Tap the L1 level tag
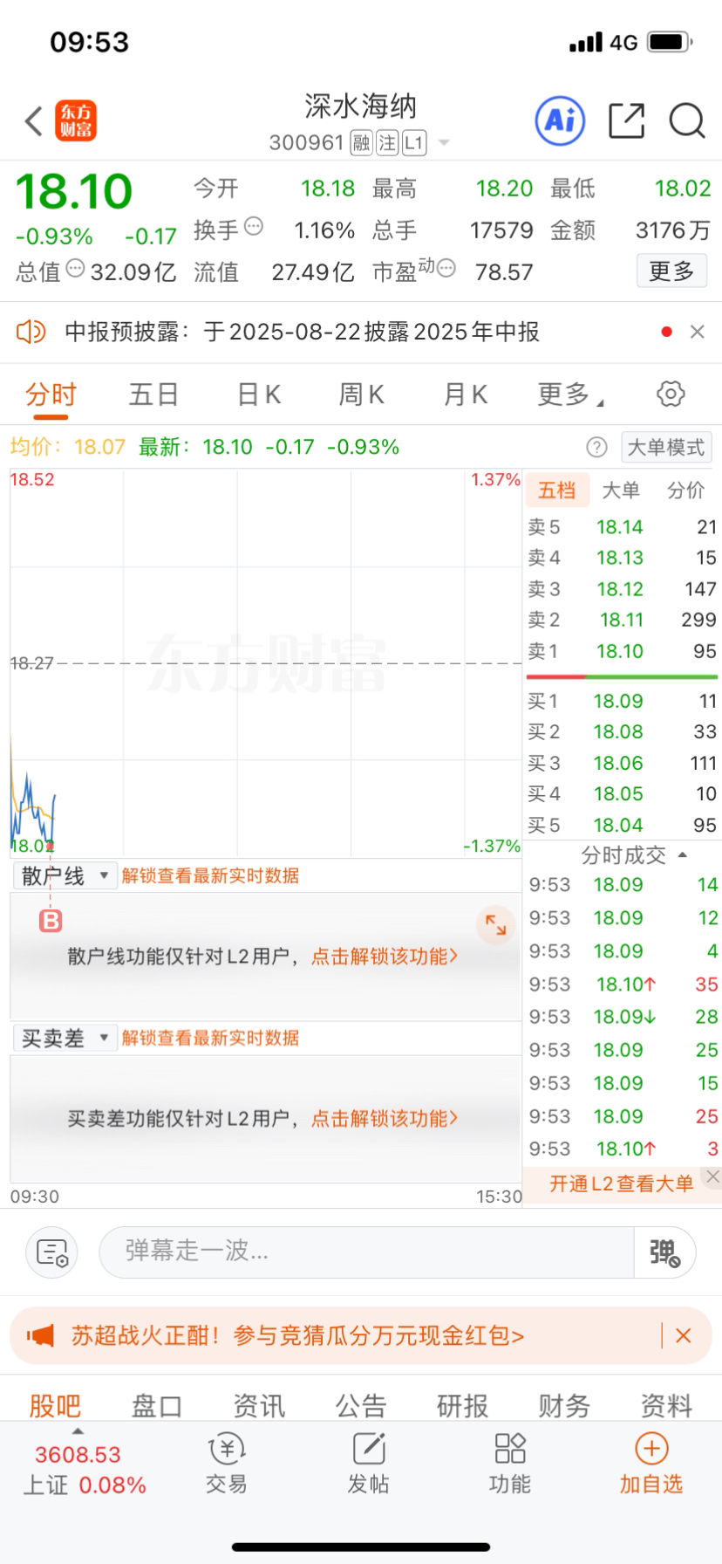The image size is (722, 1564). [414, 143]
